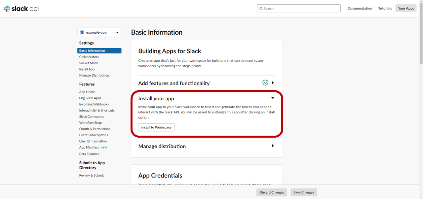Screen dimensions: 423x199
Task: Open the example-app switcher dropdown
Action: 117,32
